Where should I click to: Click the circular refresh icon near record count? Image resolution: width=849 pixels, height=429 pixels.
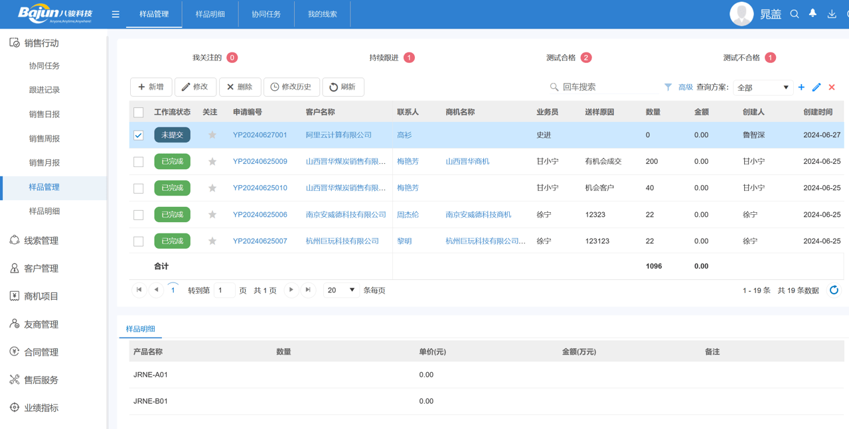[834, 290]
